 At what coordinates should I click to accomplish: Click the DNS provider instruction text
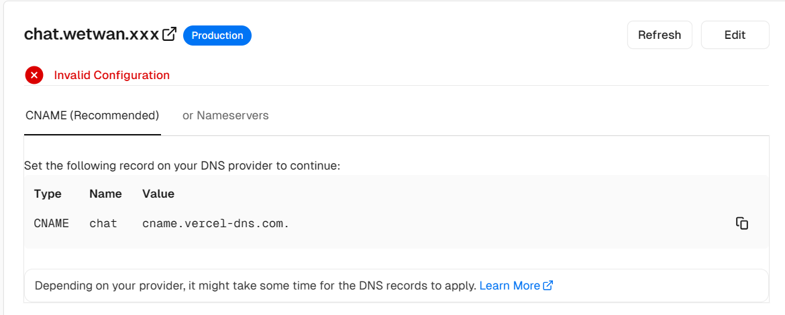pyautogui.click(x=182, y=166)
